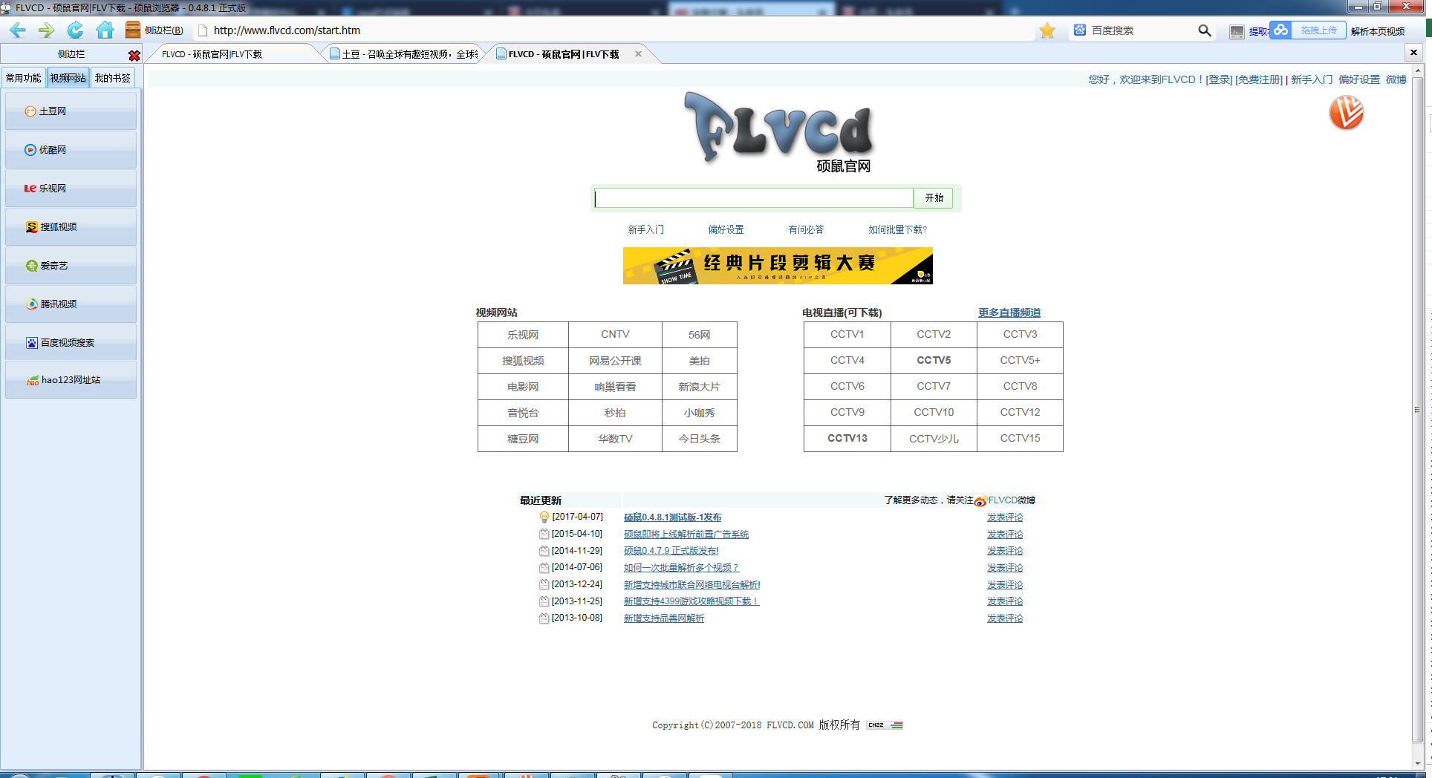
Task: Click the 提取 extract icon
Action: [1248, 31]
